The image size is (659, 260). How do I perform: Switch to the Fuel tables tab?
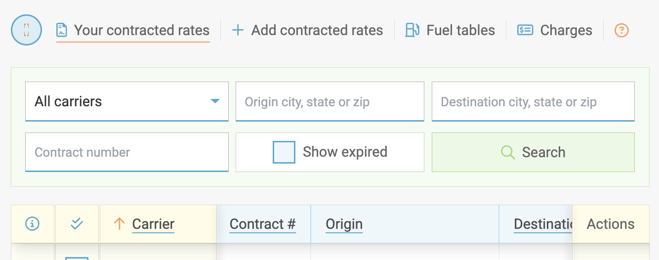tap(460, 30)
